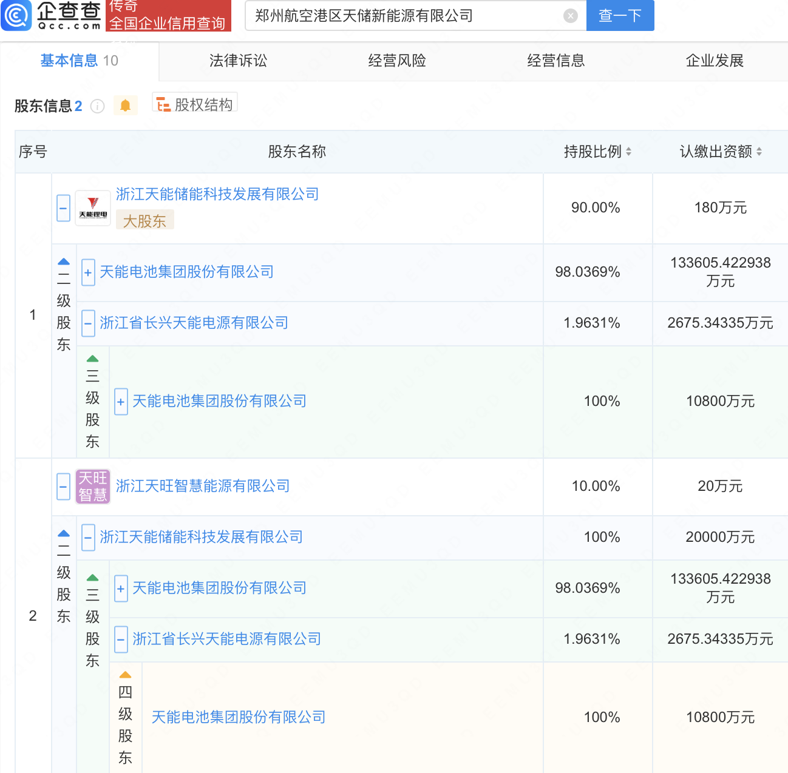The image size is (788, 773).
Task: Click the 全国企业信用查询 red banner
Action: pyautogui.click(x=168, y=16)
